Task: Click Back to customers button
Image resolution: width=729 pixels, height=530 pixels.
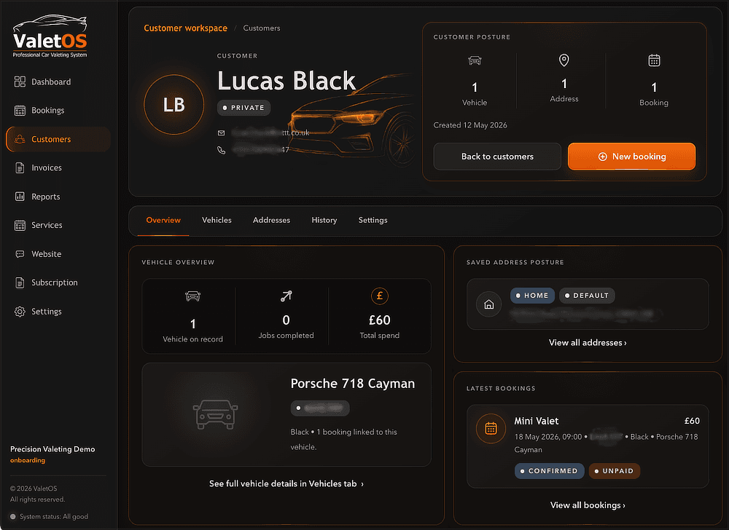Action: pos(497,157)
